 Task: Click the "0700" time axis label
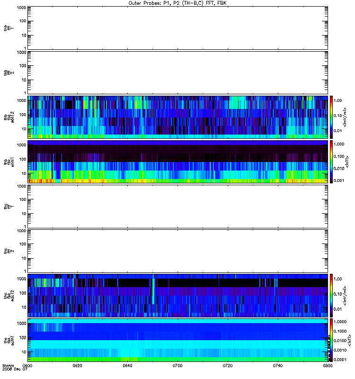(177, 365)
